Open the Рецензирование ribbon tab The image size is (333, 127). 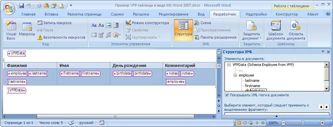[174, 15]
